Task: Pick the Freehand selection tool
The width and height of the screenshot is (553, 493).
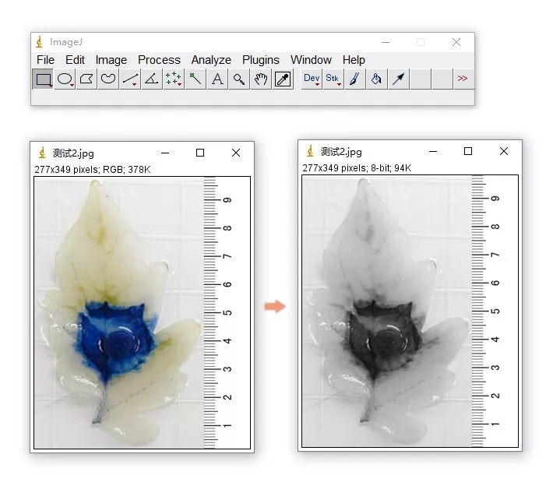Action: click(108, 79)
